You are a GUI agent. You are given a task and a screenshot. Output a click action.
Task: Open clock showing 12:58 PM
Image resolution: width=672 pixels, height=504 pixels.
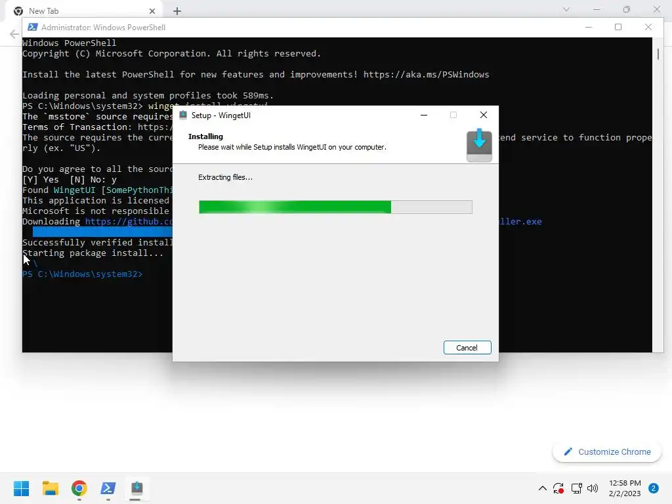click(x=625, y=488)
